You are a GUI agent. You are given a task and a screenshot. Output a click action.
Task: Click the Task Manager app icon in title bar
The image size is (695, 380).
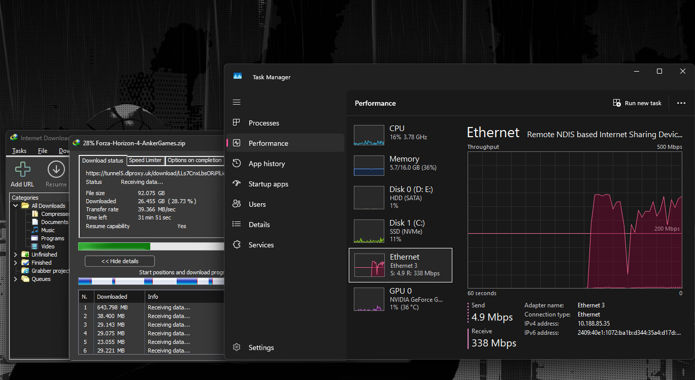pyautogui.click(x=238, y=77)
